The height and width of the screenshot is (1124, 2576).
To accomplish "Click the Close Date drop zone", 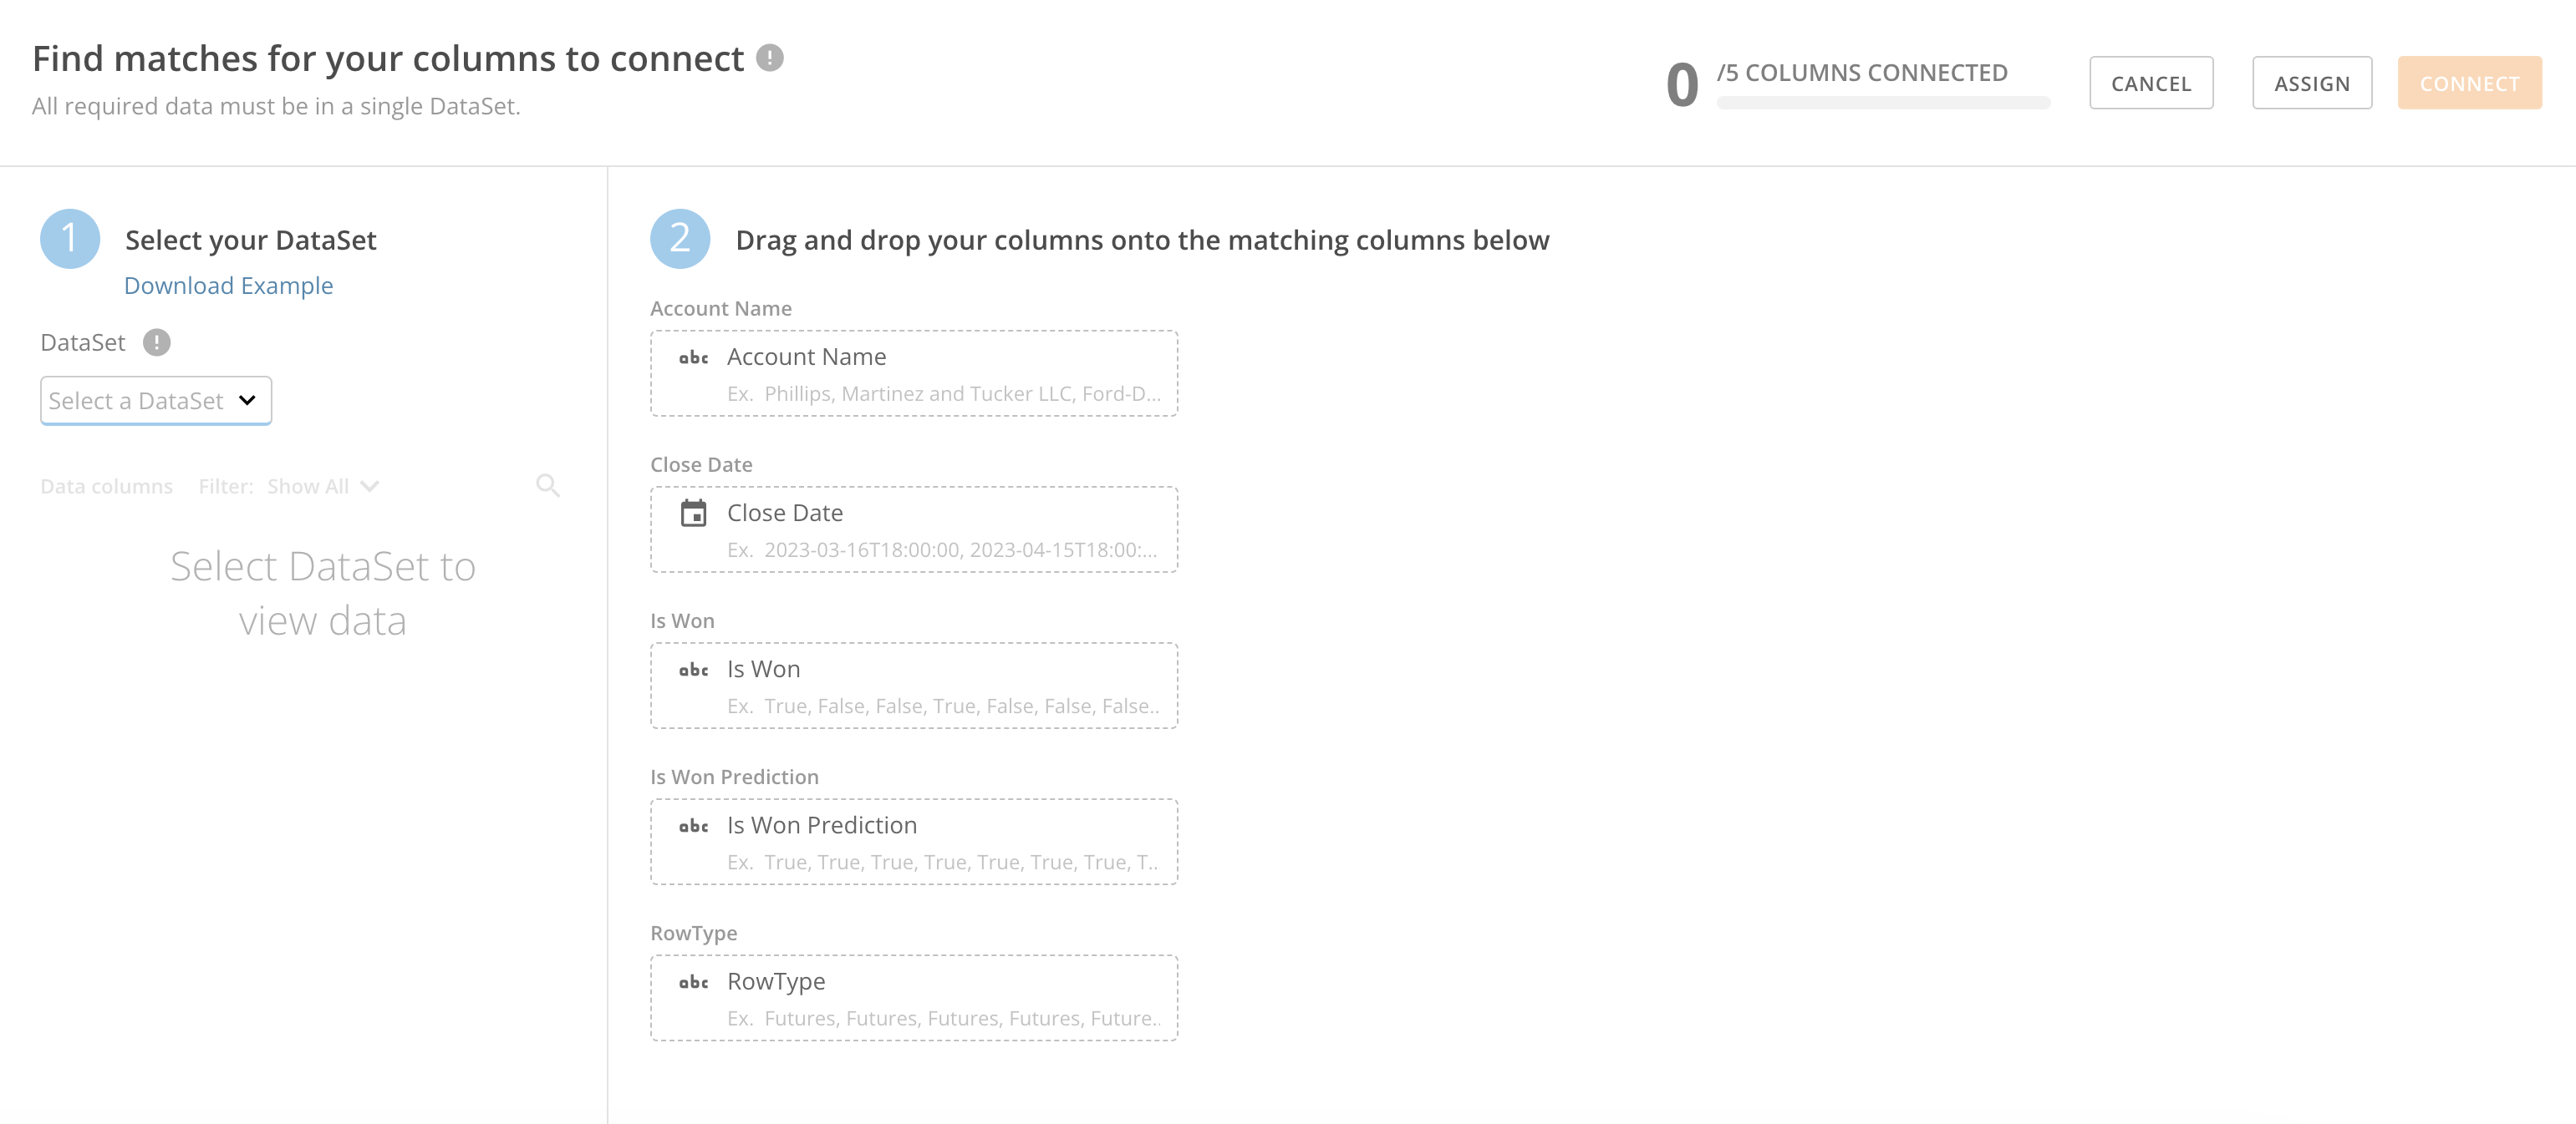I will [x=914, y=529].
